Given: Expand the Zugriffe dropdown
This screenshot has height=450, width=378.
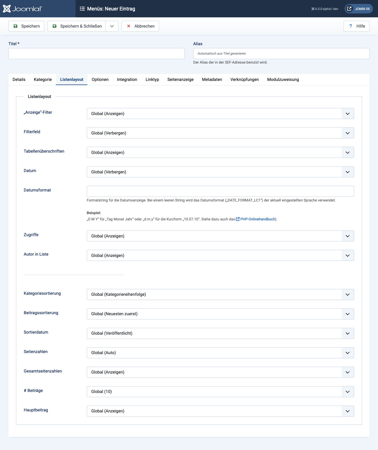Looking at the screenshot, I should 220,236.
